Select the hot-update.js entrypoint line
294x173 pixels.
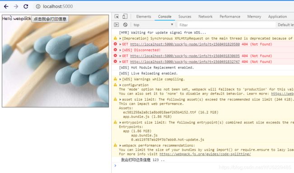click(168, 140)
